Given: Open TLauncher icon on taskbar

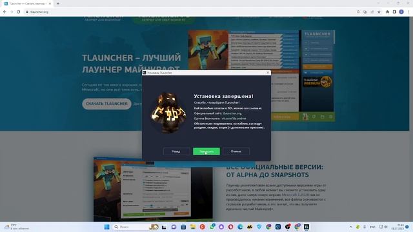Looking at the screenshot, I should tap(307, 227).
